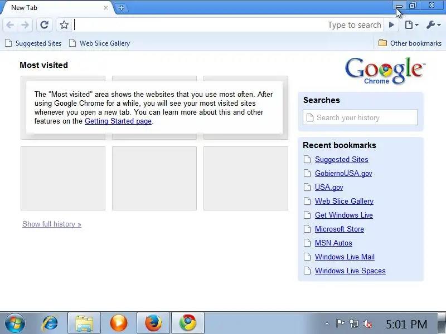Image resolution: width=446 pixels, height=334 pixels.
Task: Click the page icon beside GobiernoUSA.gov
Action: tap(307, 173)
